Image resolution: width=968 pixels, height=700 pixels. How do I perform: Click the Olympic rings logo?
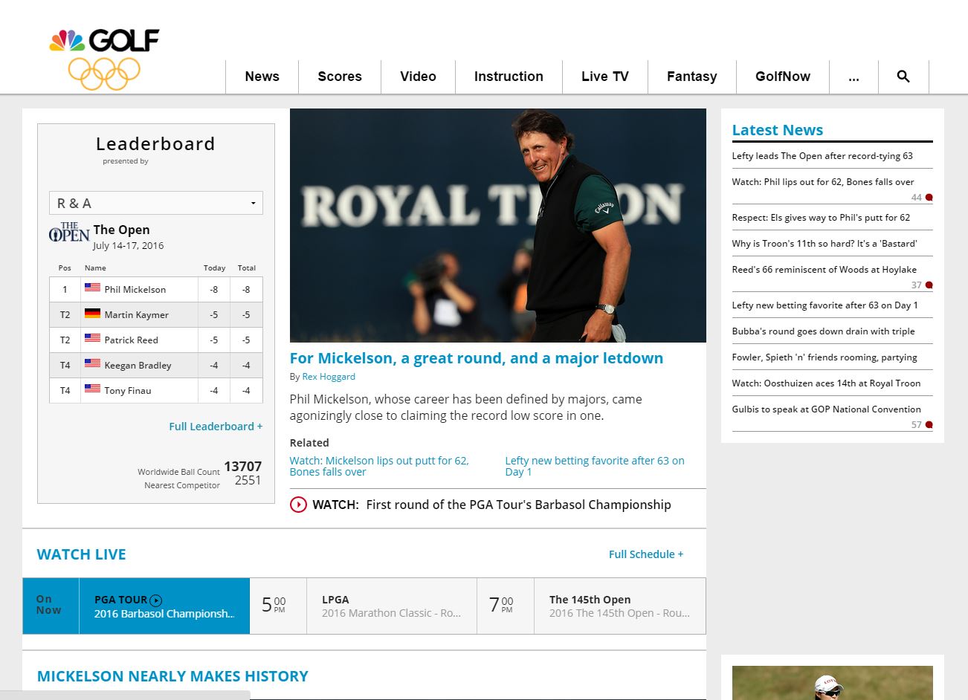coord(104,74)
